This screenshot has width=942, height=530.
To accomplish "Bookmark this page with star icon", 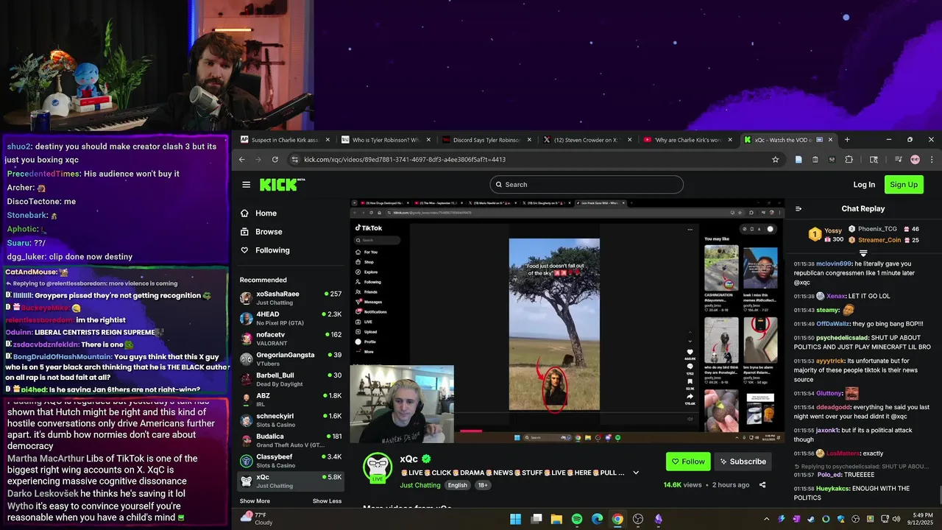I will (x=775, y=159).
